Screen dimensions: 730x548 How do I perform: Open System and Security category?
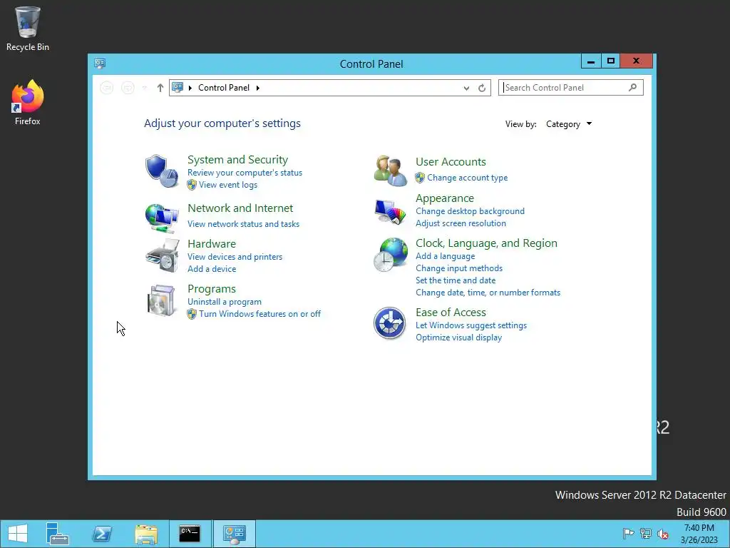tap(237, 159)
